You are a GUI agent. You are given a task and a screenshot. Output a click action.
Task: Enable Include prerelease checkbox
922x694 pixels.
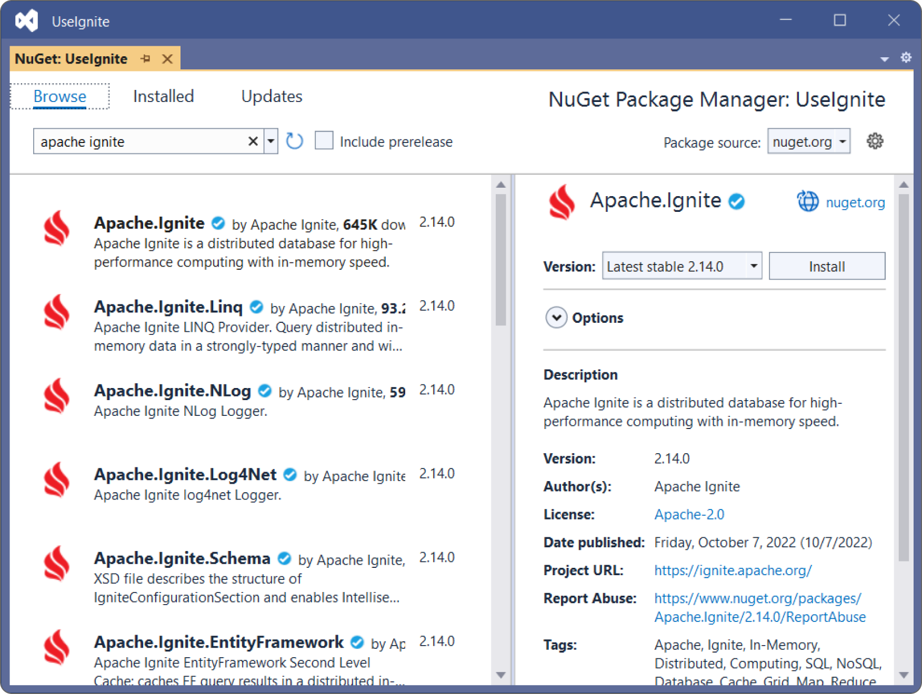click(324, 141)
